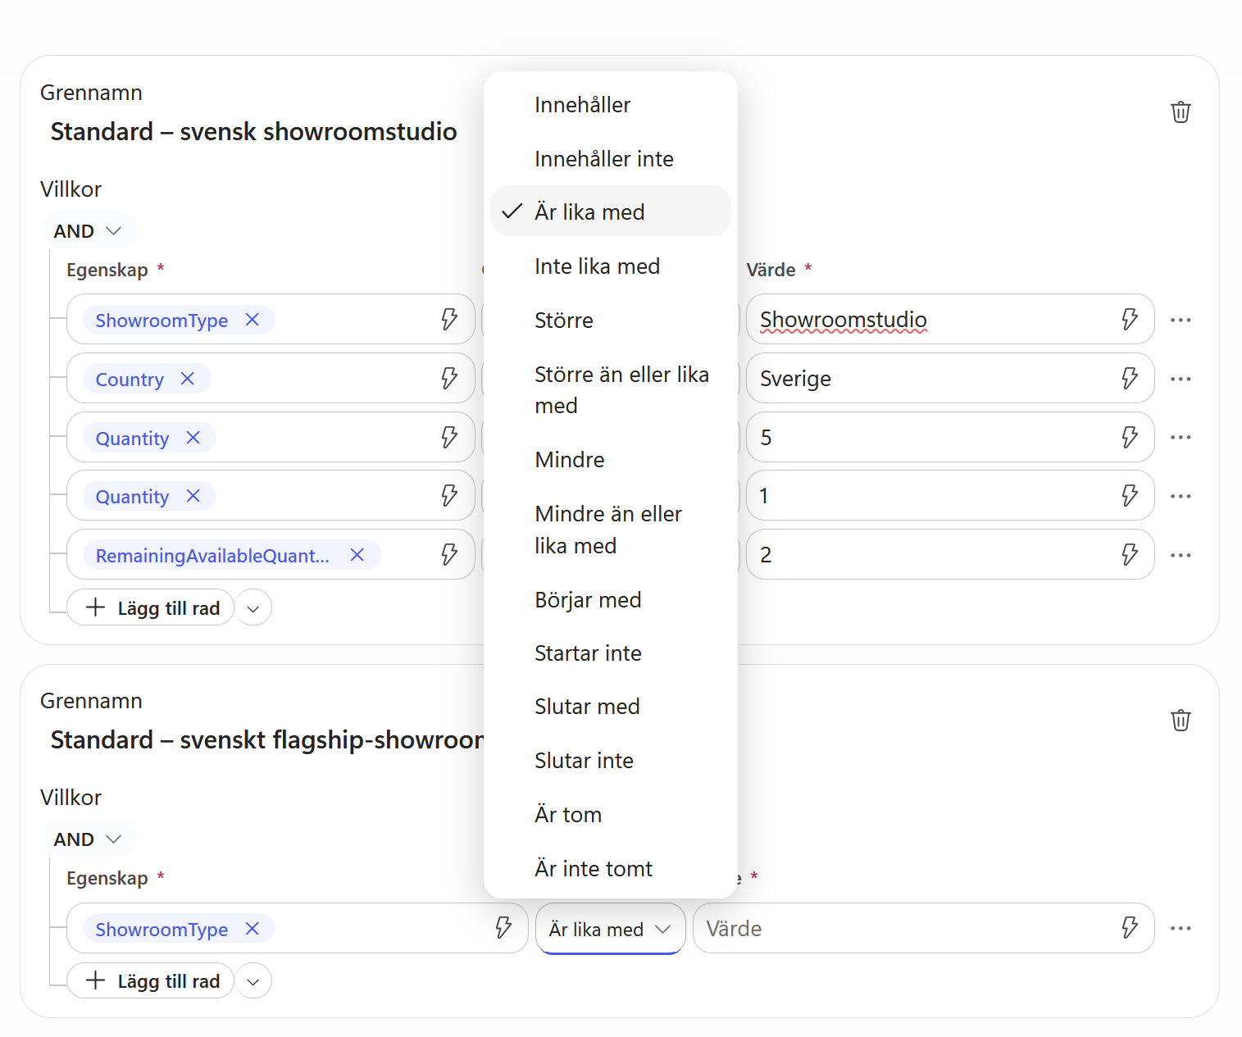
Task: Open more options for value 1 row
Action: [1181, 496]
